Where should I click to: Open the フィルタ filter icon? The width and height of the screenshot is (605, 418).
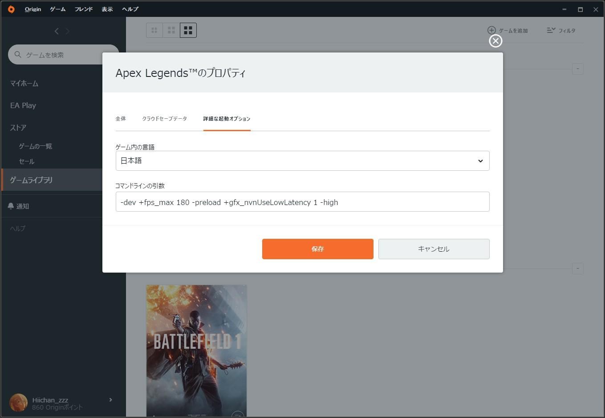pos(551,30)
